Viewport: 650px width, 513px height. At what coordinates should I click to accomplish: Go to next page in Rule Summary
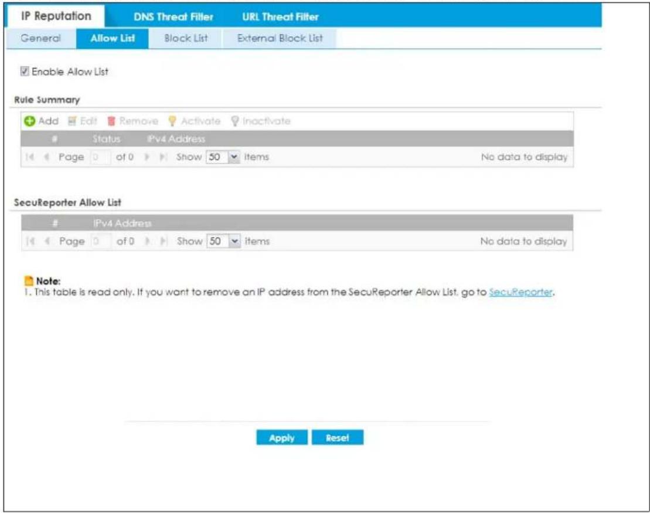[x=147, y=157]
